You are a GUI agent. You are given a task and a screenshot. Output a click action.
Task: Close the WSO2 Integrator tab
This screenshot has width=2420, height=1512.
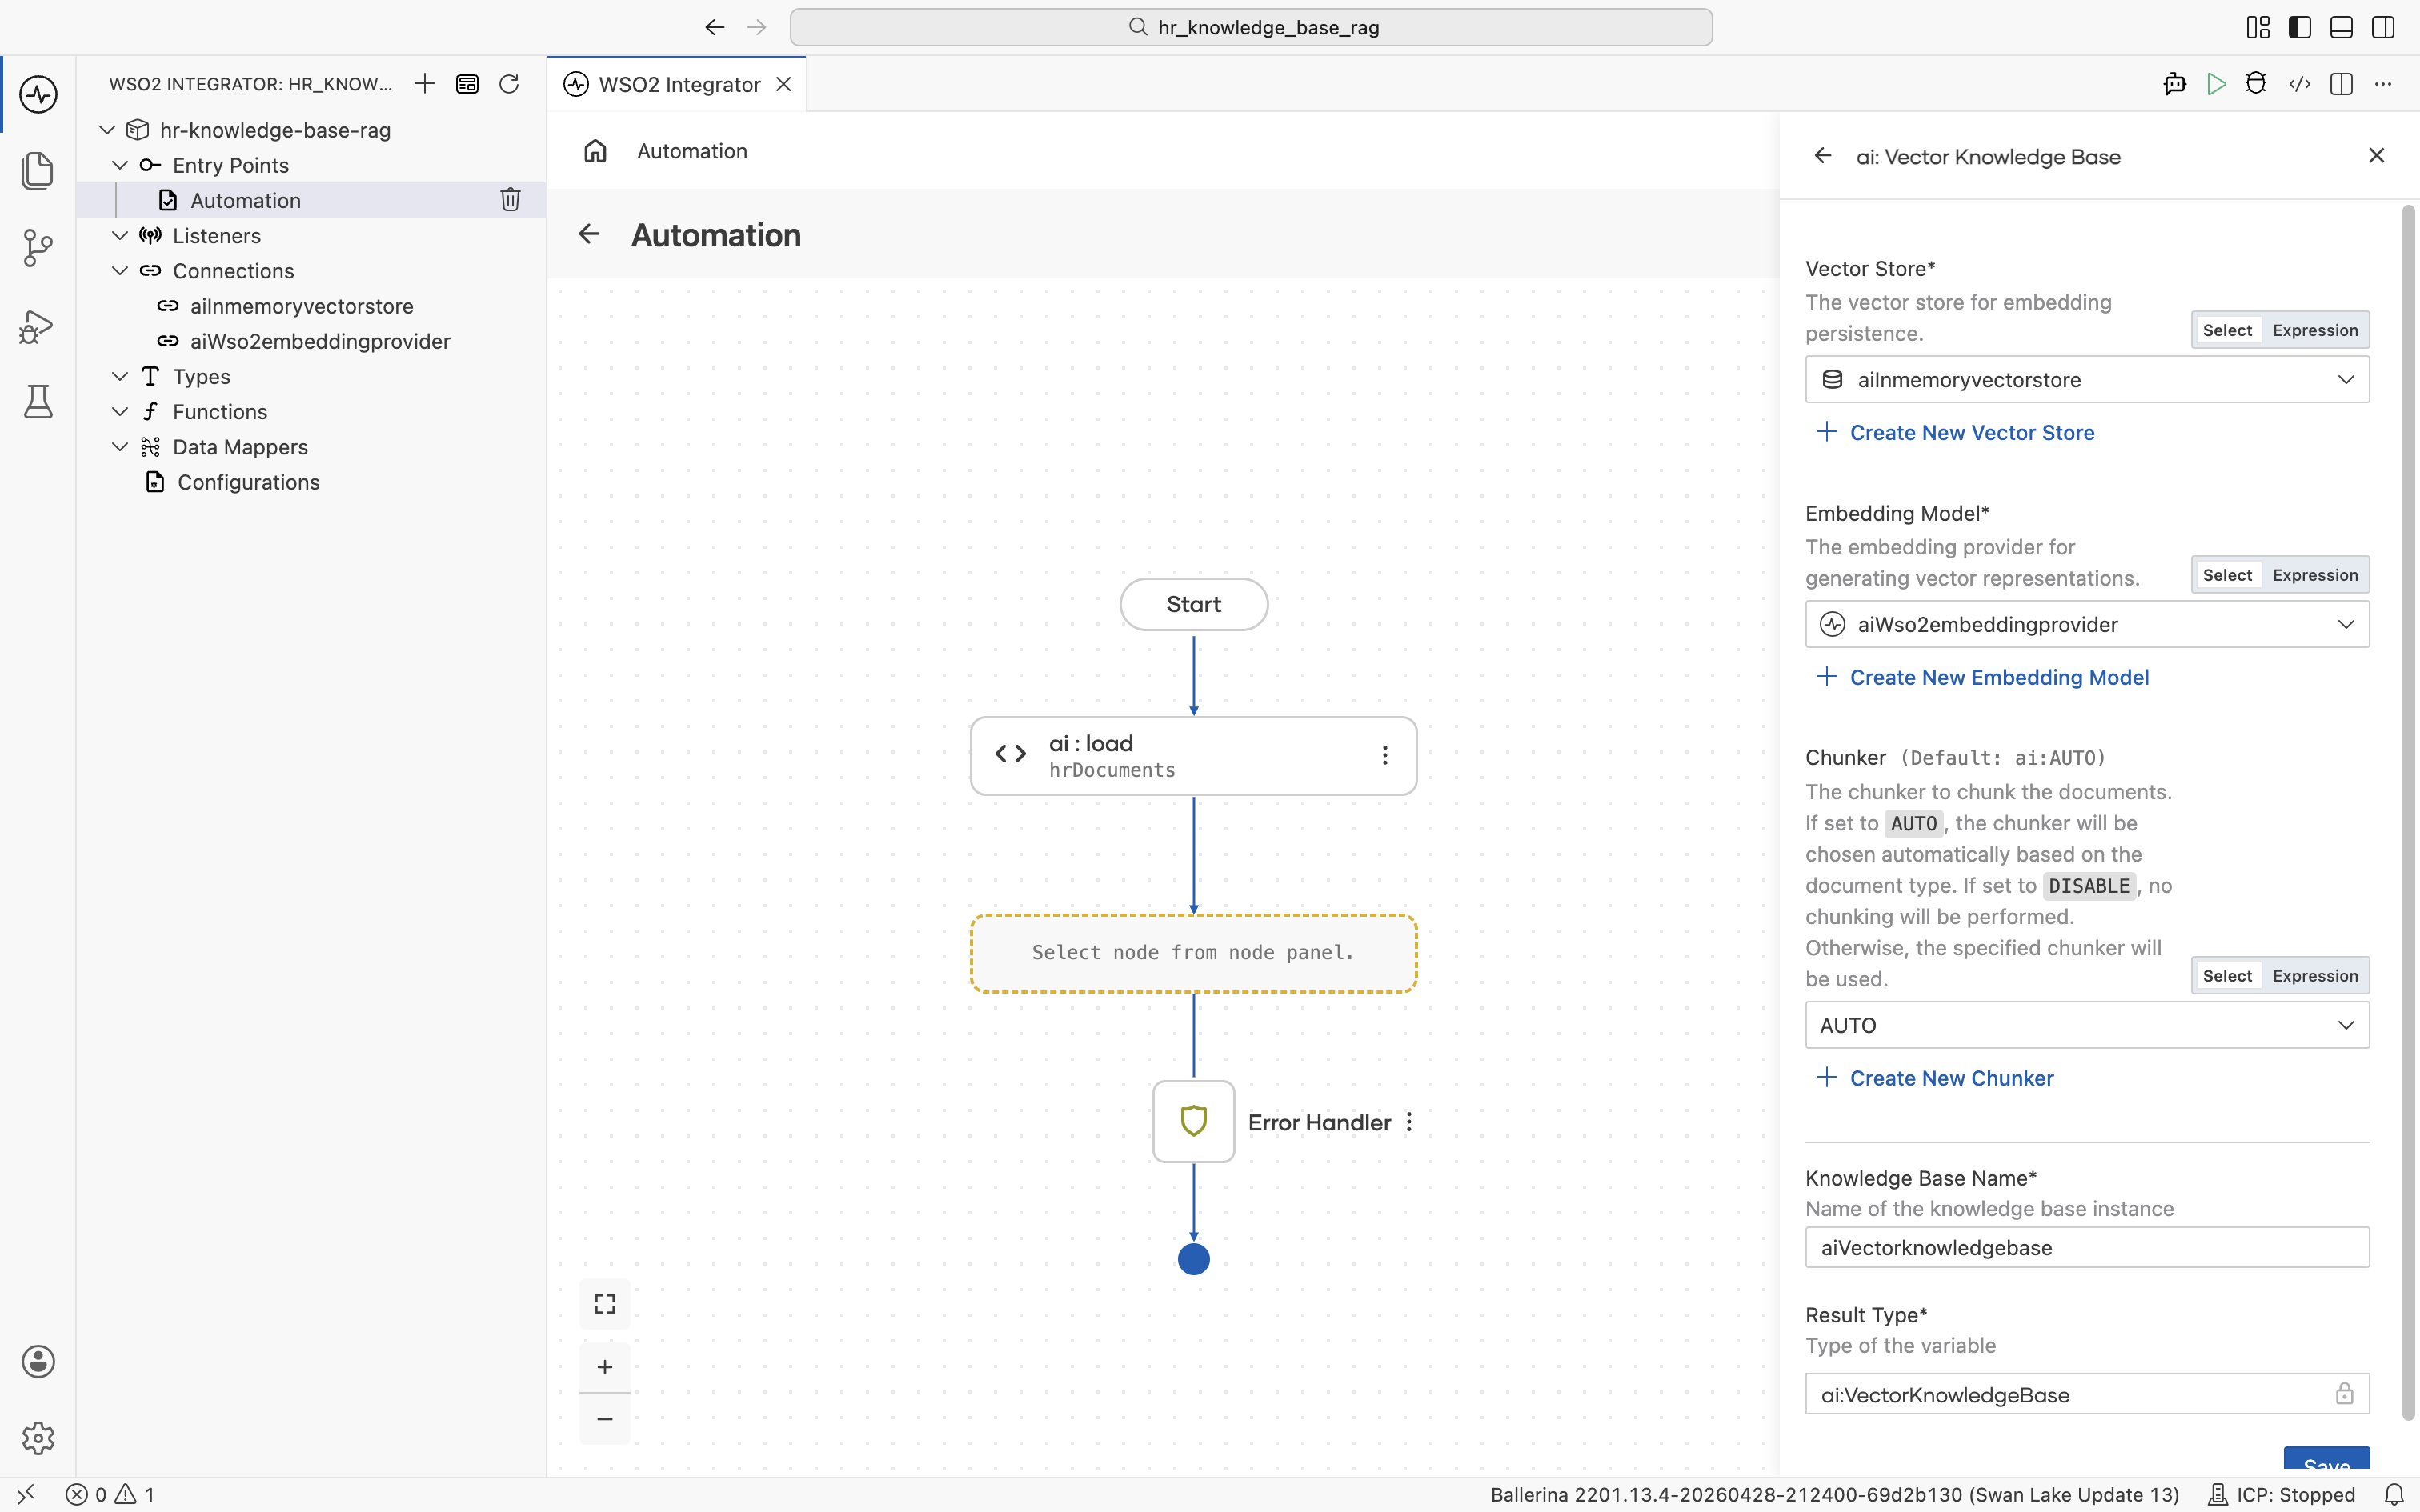pyautogui.click(x=784, y=85)
